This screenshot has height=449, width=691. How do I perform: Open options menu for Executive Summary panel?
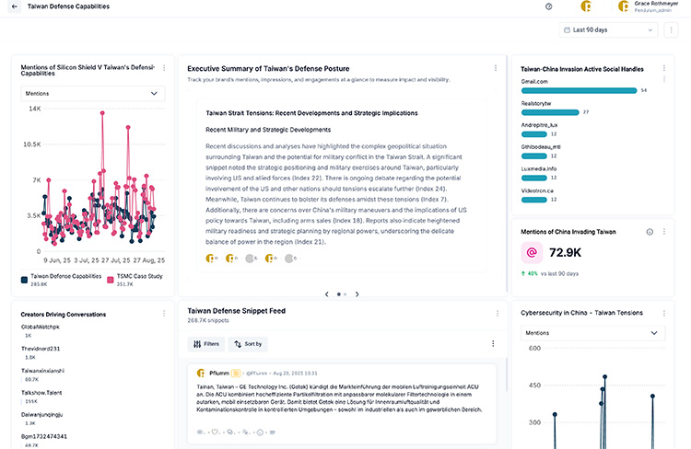(496, 68)
